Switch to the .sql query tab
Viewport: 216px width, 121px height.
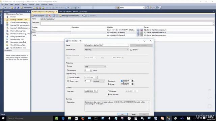(x=73, y=12)
